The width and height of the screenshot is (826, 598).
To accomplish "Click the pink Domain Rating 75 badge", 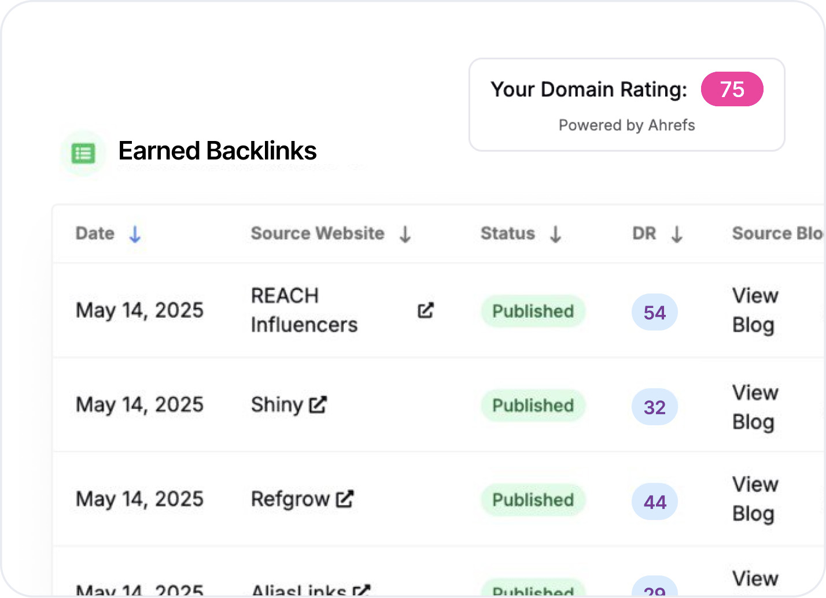I will coord(732,89).
